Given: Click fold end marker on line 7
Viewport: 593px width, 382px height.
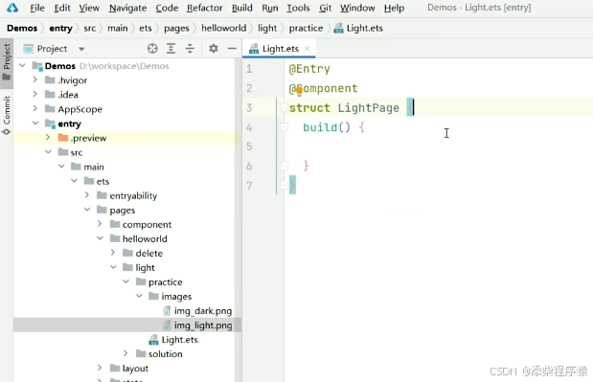Looking at the screenshot, I should (x=284, y=185).
